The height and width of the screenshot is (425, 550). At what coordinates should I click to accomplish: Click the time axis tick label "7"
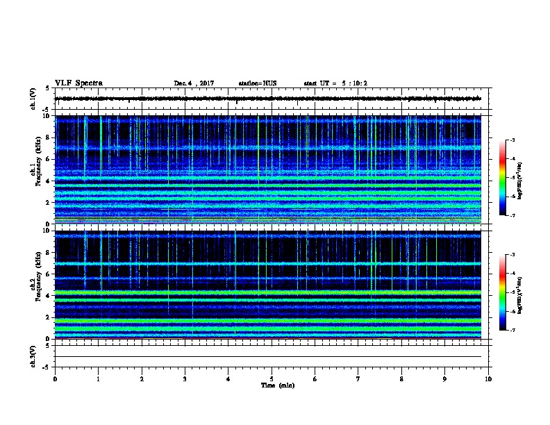click(358, 379)
